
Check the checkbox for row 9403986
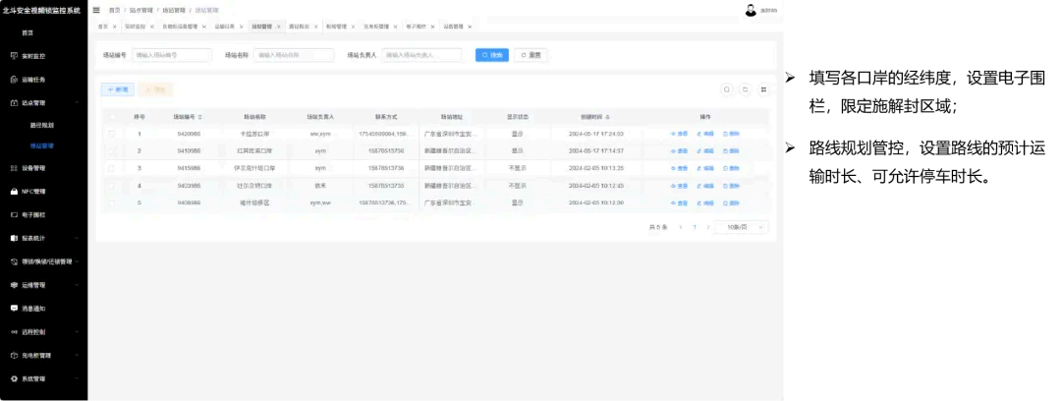(112, 186)
